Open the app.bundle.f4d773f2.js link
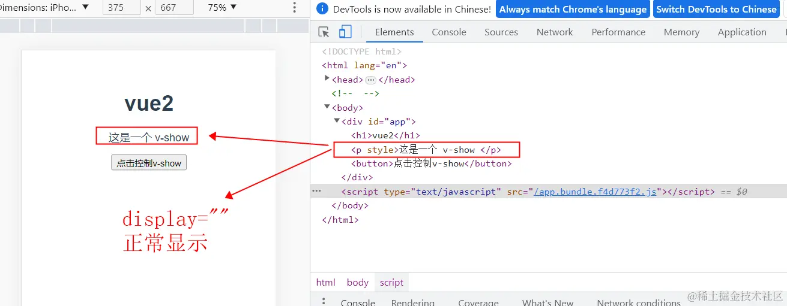Viewport: 787px width, 306px height. click(595, 192)
